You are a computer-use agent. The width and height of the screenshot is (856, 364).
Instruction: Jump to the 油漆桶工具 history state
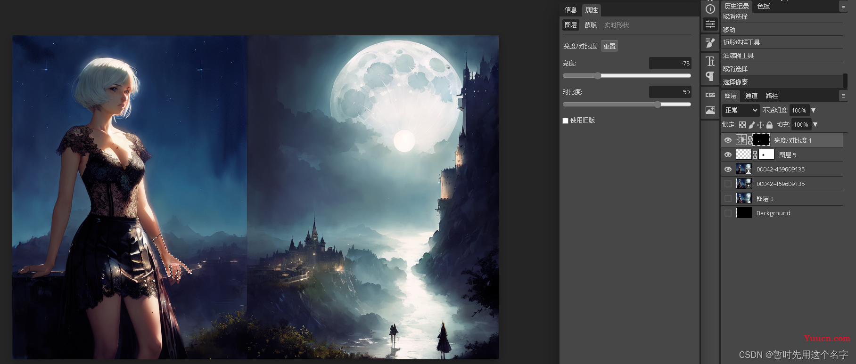click(782, 56)
